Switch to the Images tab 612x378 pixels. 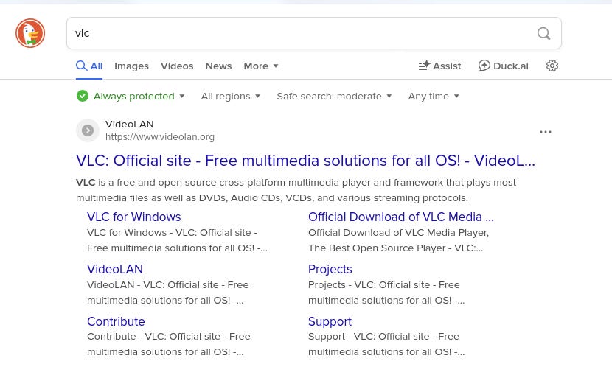(131, 66)
